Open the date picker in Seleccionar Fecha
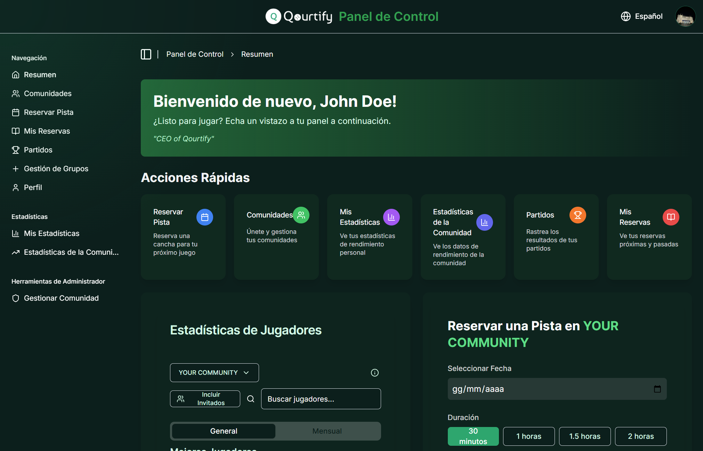The width and height of the screenshot is (703, 451). point(657,389)
